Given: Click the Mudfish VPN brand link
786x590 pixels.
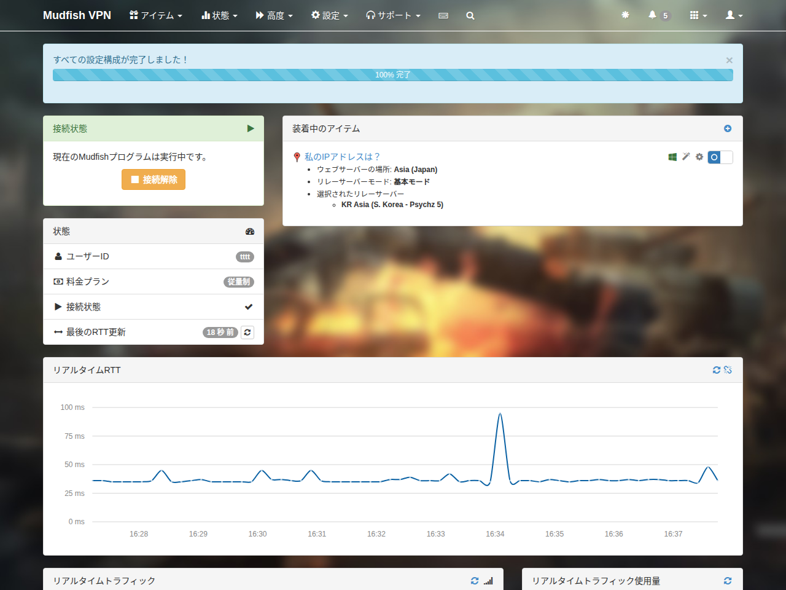Looking at the screenshot, I should [77, 15].
